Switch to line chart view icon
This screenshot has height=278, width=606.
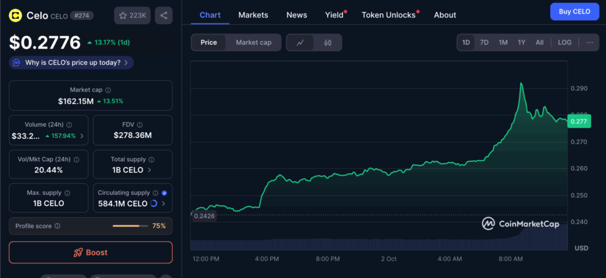click(x=301, y=43)
